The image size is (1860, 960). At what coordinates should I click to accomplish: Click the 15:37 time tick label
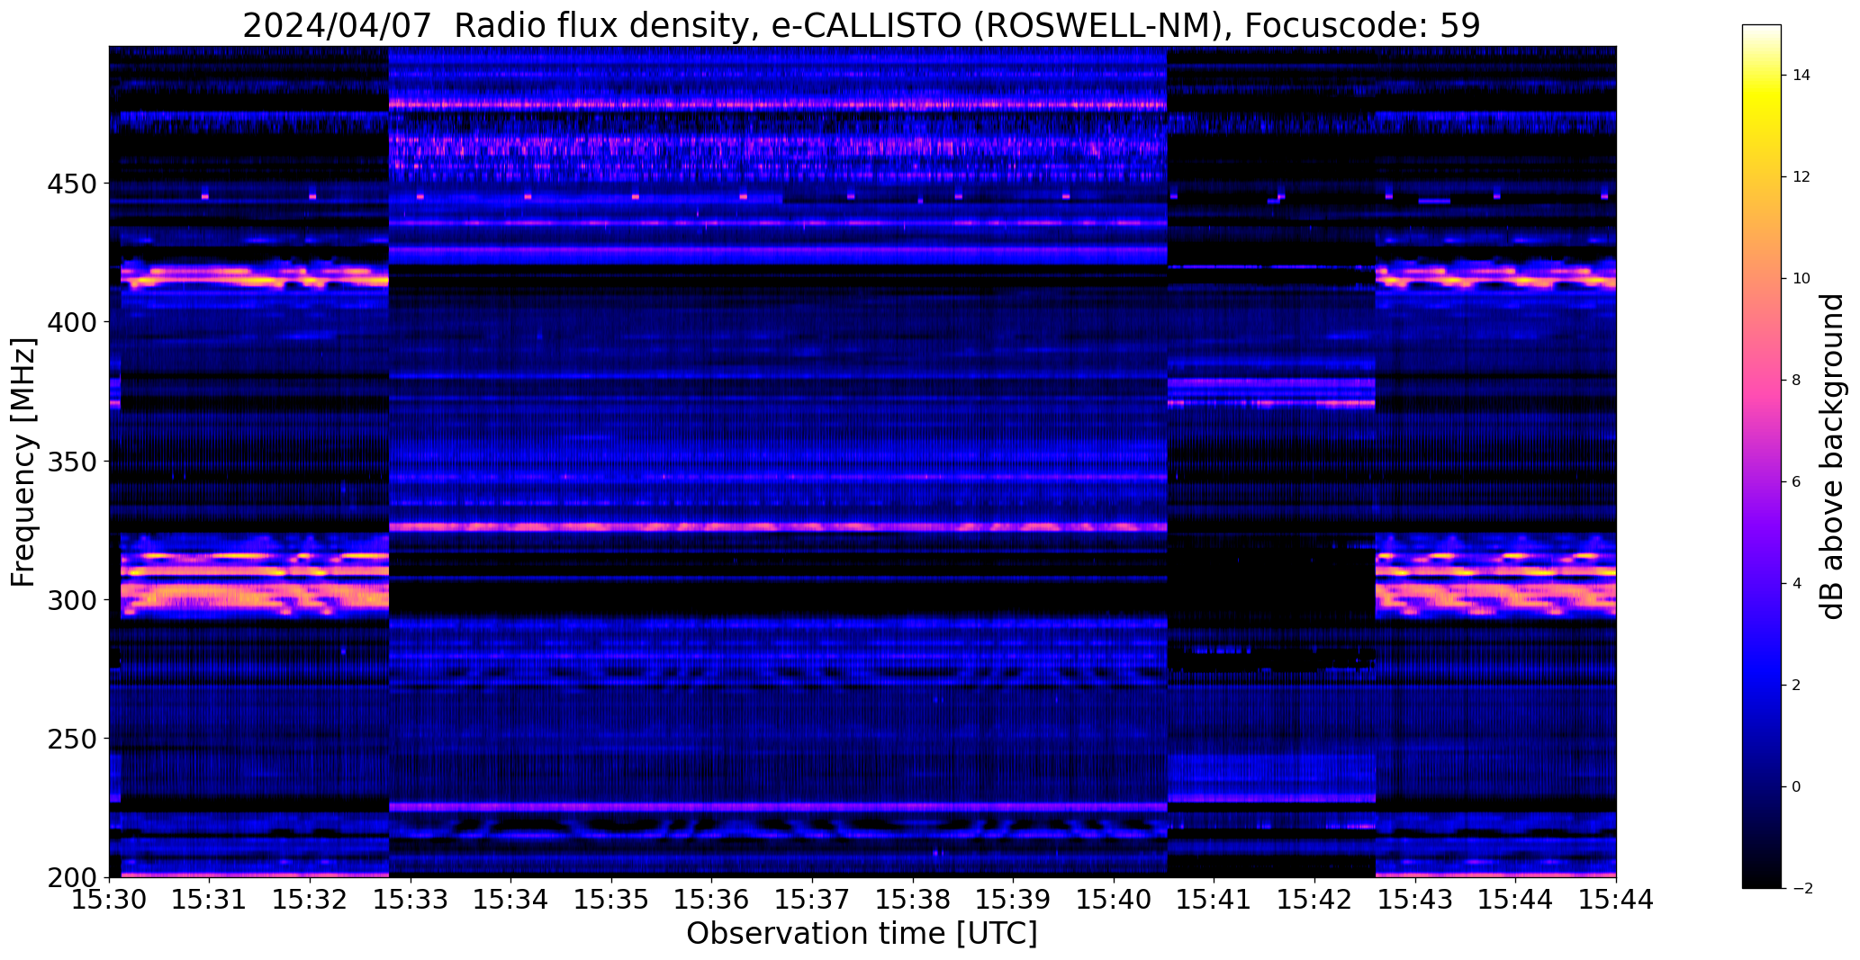click(813, 898)
